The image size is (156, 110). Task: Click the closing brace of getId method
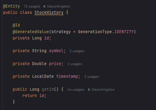[14, 102]
